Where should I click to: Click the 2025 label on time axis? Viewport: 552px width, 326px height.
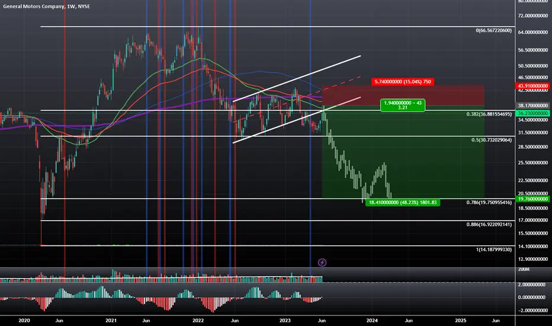click(460, 320)
